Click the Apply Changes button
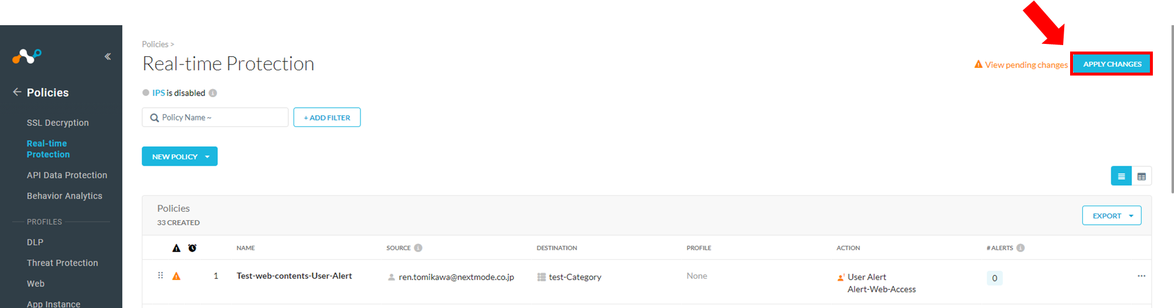The height and width of the screenshot is (308, 1174). (x=1112, y=64)
